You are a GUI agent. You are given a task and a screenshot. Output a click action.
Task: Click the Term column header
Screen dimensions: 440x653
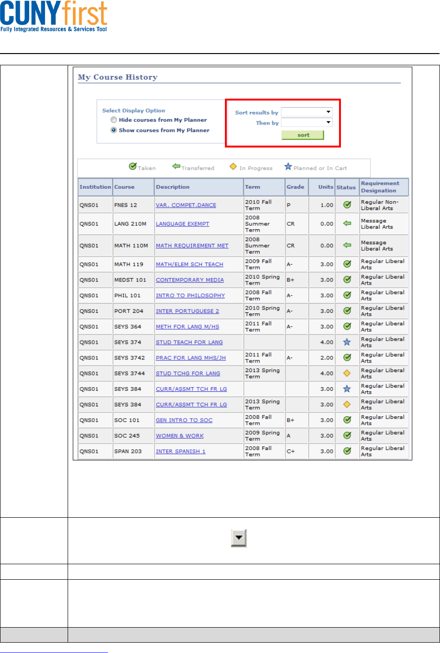pyautogui.click(x=264, y=187)
